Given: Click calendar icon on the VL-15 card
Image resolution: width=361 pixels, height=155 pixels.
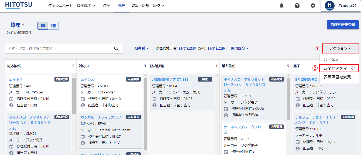Looking at the screenshot, I should click(x=226, y=152).
